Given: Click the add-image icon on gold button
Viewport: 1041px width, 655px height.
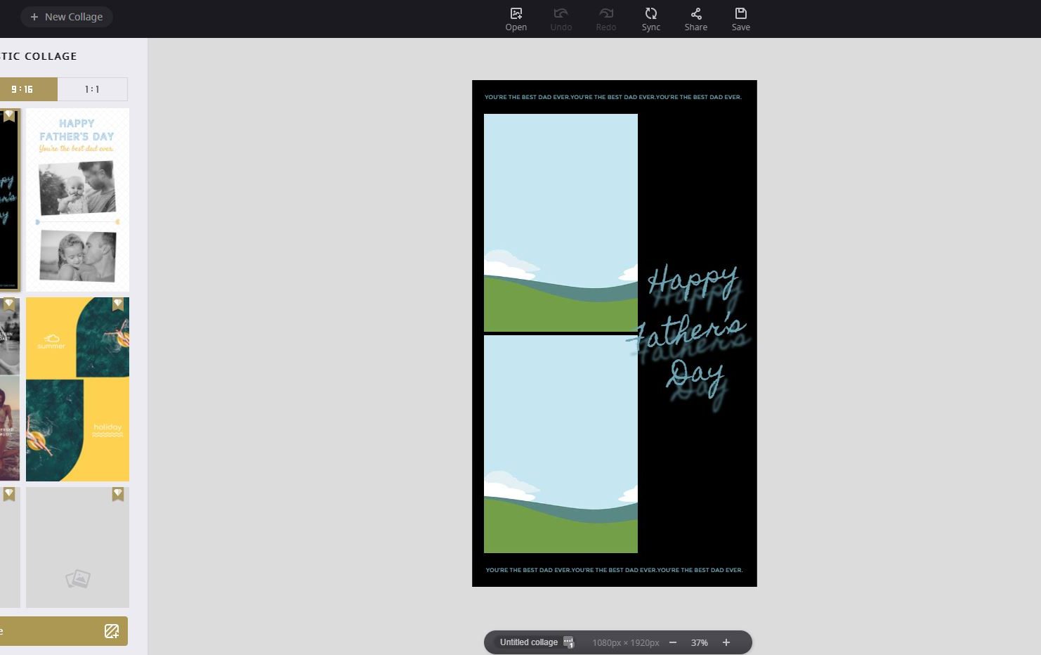Looking at the screenshot, I should pos(112,631).
